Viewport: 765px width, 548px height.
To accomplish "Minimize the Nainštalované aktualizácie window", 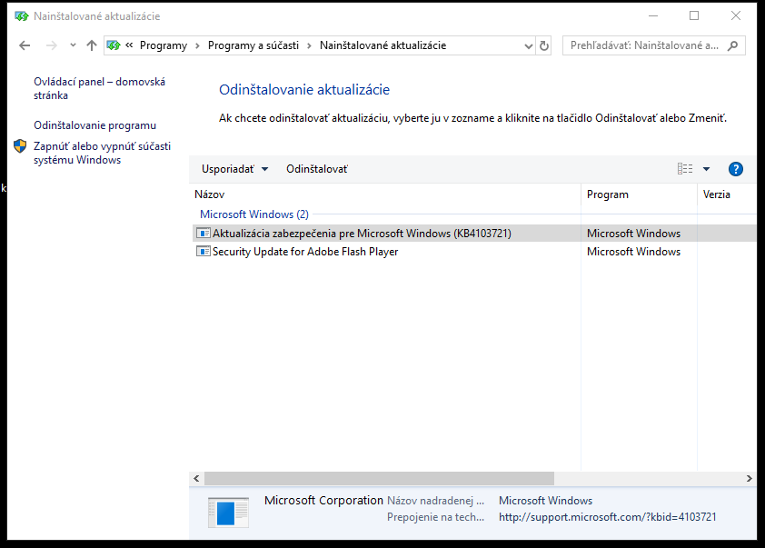I will pos(652,16).
